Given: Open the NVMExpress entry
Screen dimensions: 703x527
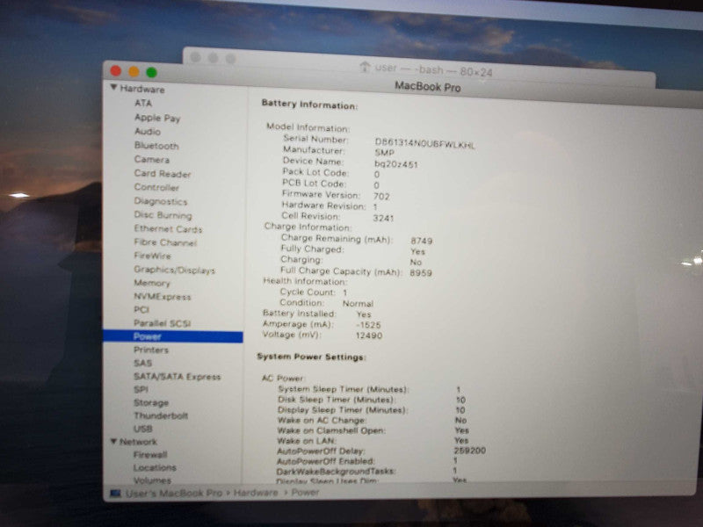Looking at the screenshot, I should coord(163,297).
